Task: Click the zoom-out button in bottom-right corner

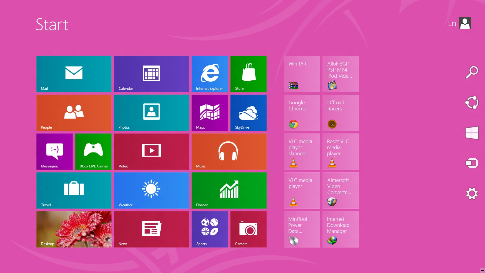Action: click(x=482, y=270)
